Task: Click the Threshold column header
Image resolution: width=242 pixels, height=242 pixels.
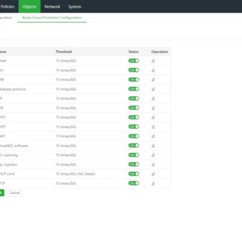Action: click(64, 51)
